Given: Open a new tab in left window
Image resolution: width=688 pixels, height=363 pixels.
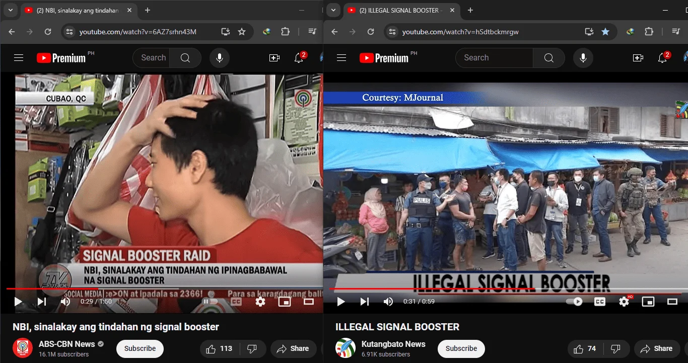Looking at the screenshot, I should coord(148,10).
